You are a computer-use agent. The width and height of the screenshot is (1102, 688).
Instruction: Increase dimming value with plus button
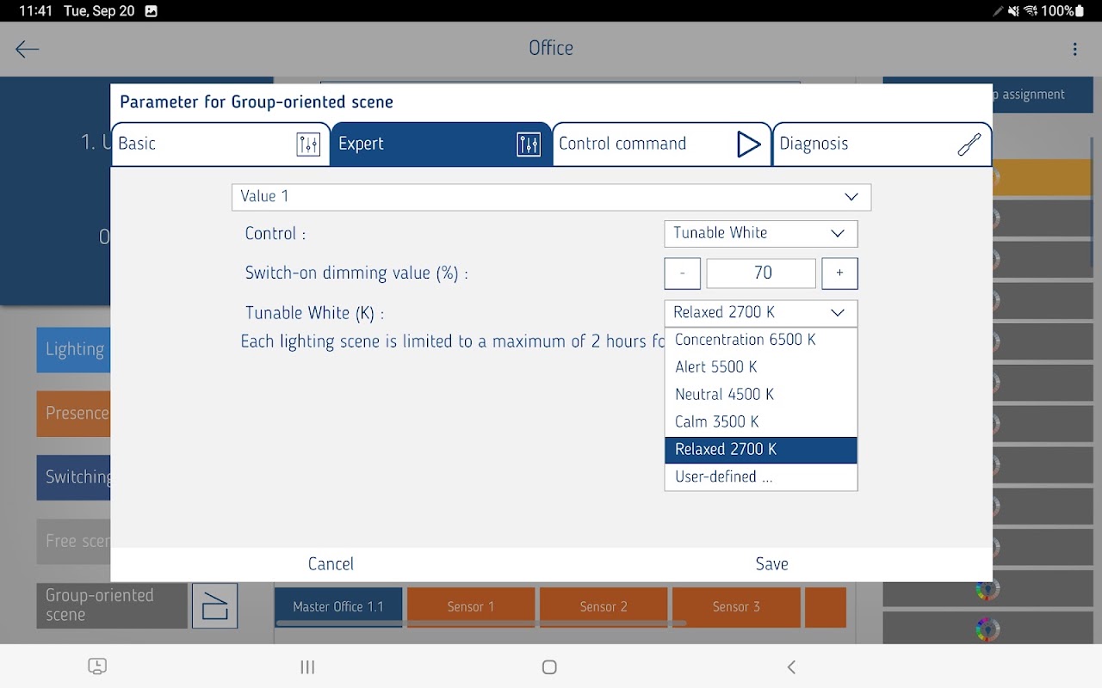[x=839, y=273]
